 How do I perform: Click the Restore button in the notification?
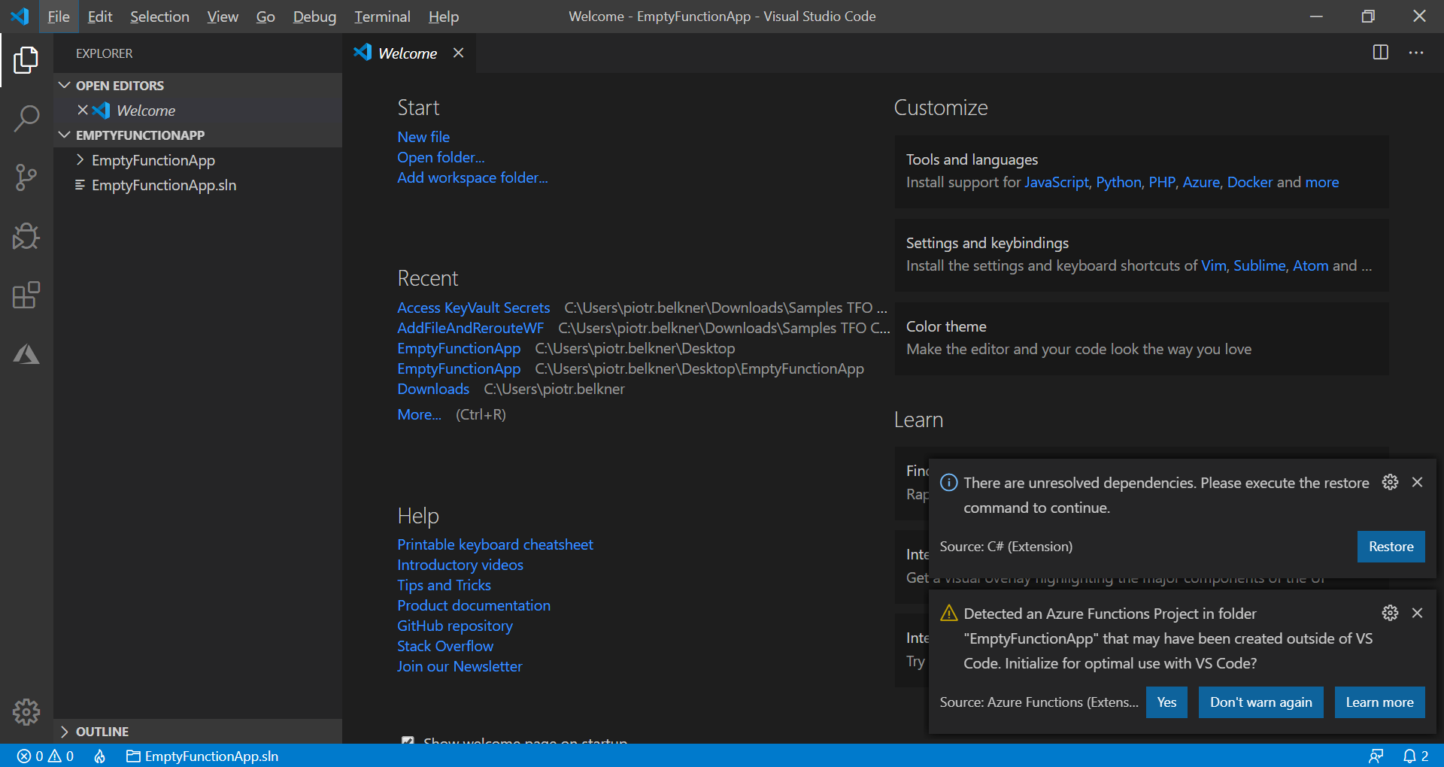1391,547
